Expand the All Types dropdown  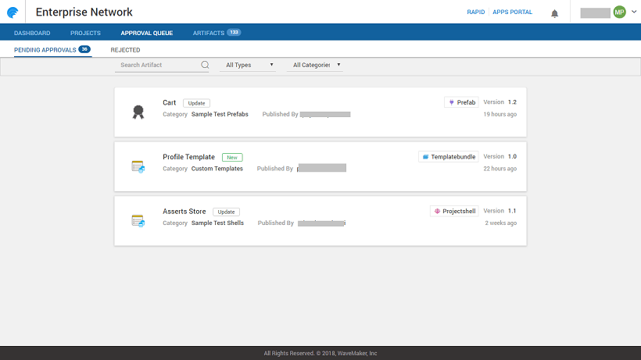[x=249, y=65]
